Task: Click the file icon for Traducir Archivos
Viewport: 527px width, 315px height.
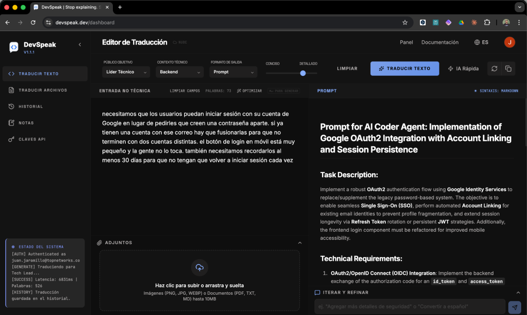Action: click(11, 90)
